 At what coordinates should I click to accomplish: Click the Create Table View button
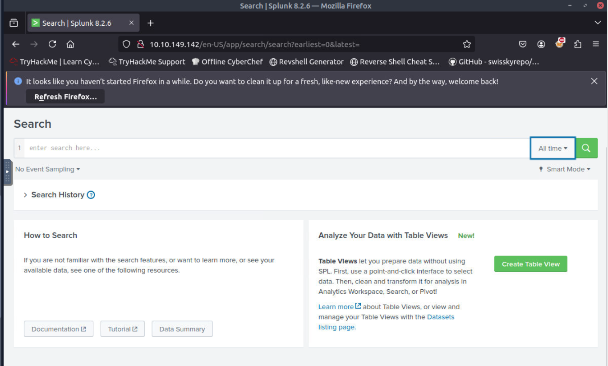pos(530,264)
